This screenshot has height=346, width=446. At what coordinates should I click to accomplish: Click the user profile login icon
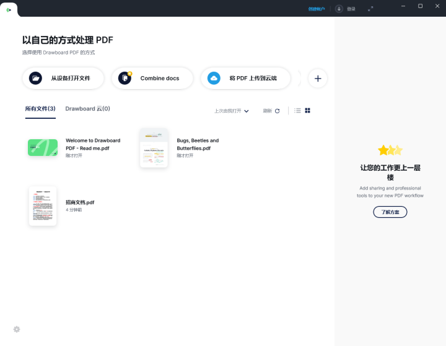pyautogui.click(x=339, y=9)
